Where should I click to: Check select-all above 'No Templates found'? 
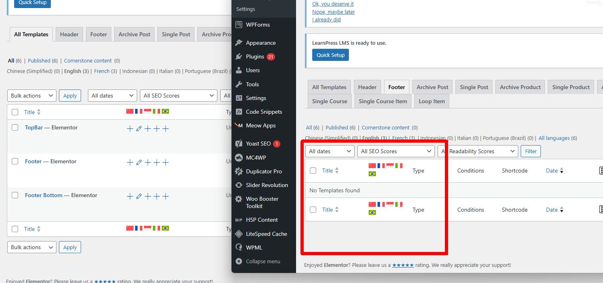(x=313, y=171)
